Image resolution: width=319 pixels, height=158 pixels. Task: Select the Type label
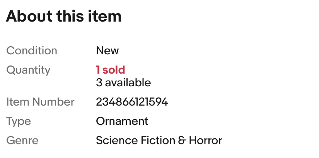(x=19, y=121)
